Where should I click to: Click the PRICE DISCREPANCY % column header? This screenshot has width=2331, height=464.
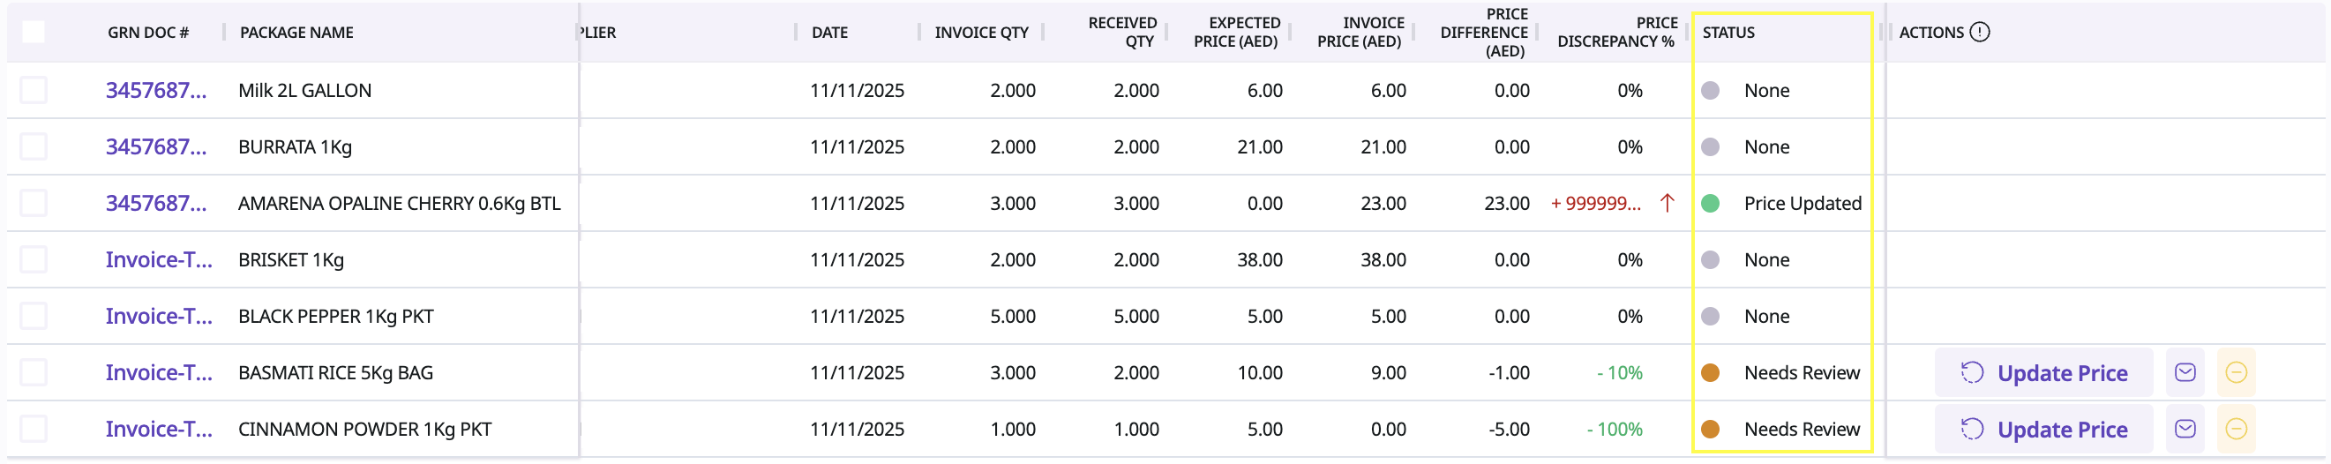tap(1617, 33)
